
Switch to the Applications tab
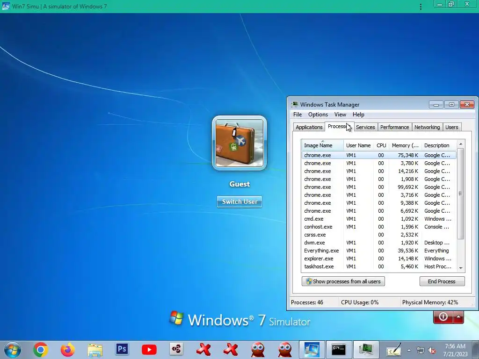point(309,127)
